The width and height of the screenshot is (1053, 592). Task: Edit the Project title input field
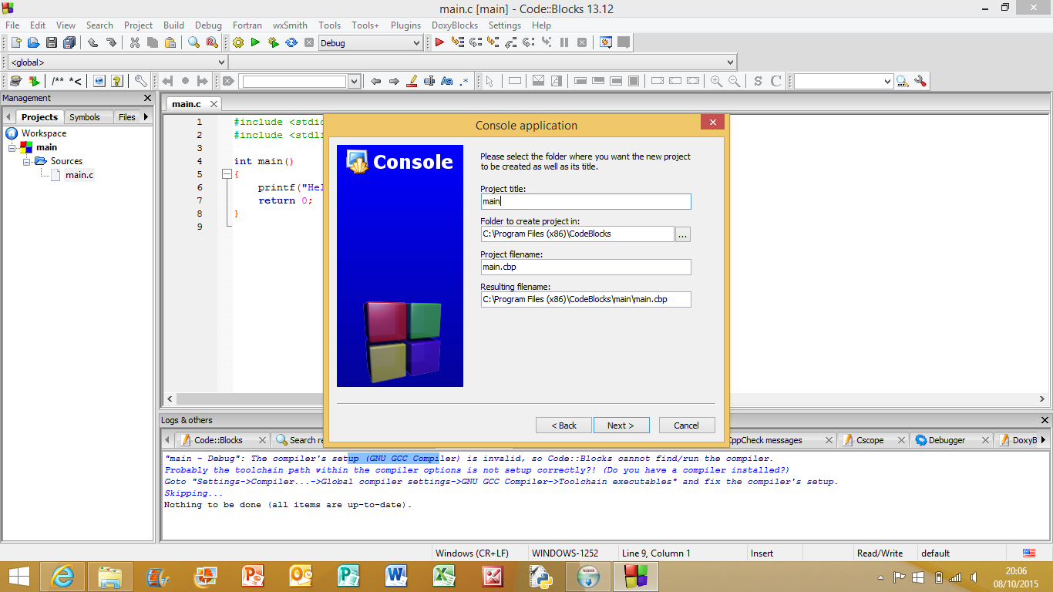(585, 201)
